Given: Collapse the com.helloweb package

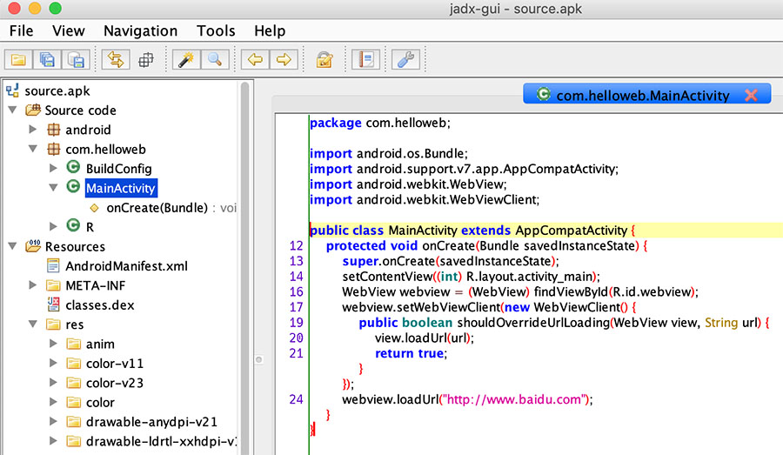Looking at the screenshot, I should click(x=33, y=149).
